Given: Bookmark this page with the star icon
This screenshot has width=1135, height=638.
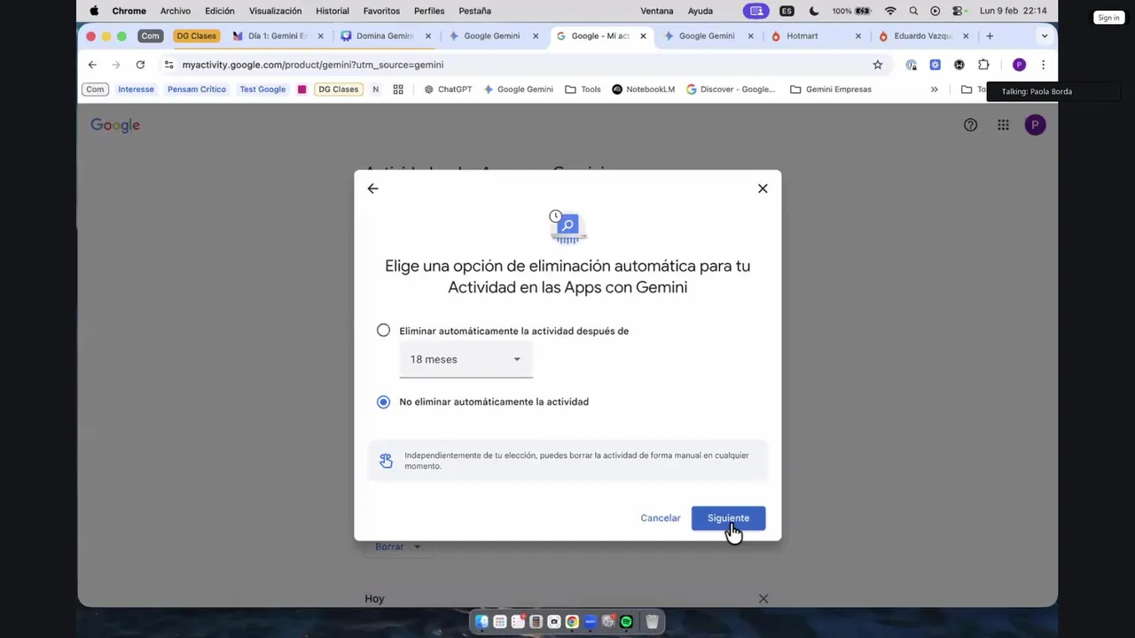Looking at the screenshot, I should 878,65.
